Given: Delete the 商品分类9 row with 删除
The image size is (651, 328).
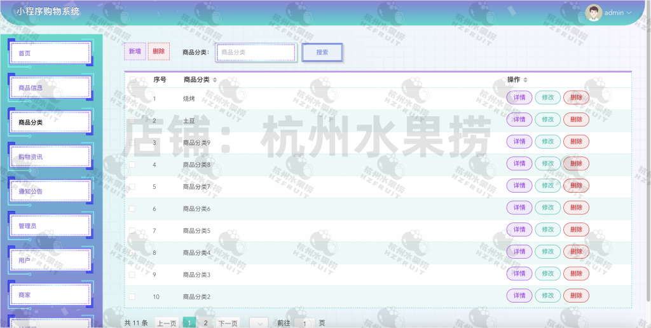Looking at the screenshot, I should tap(576, 141).
